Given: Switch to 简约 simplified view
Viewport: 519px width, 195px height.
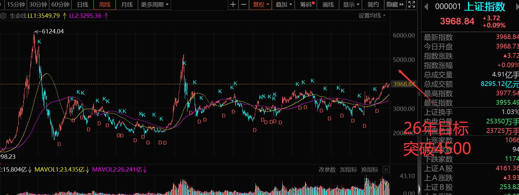Looking at the screenshot, I should click(373, 4).
